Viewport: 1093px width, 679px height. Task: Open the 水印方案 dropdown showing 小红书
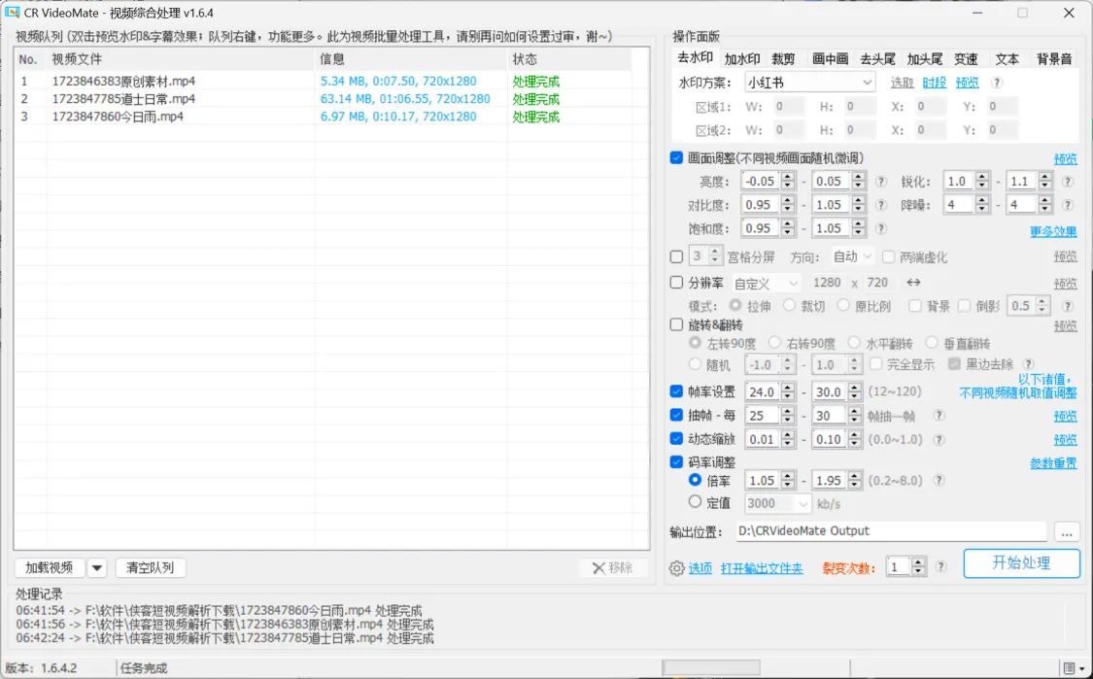click(x=810, y=83)
